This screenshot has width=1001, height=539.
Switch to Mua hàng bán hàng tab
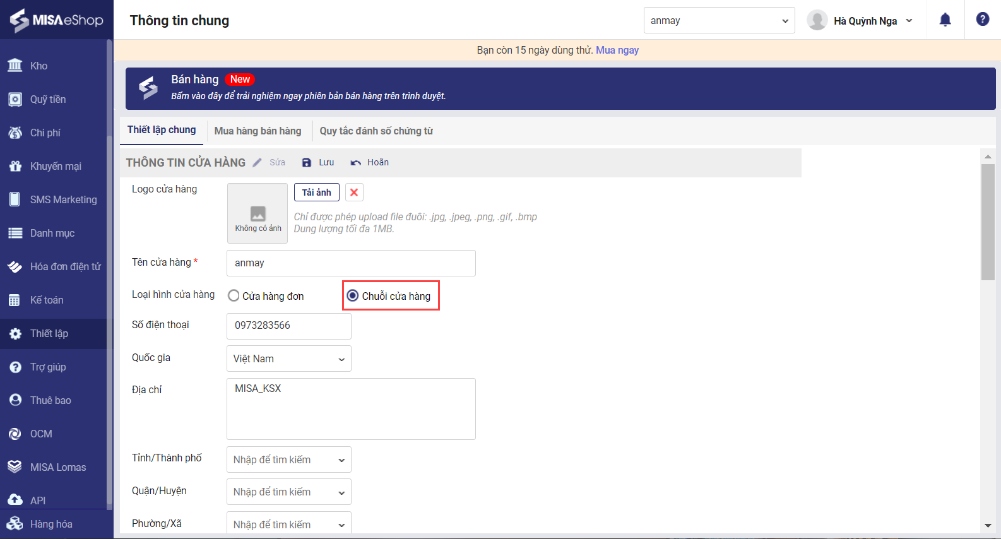(258, 131)
